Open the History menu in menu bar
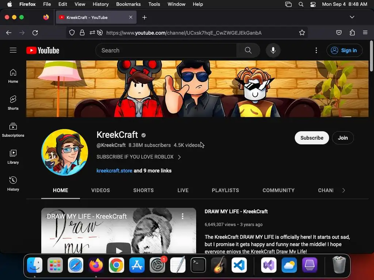Screen dimensions: 374x280 coord(100,4)
